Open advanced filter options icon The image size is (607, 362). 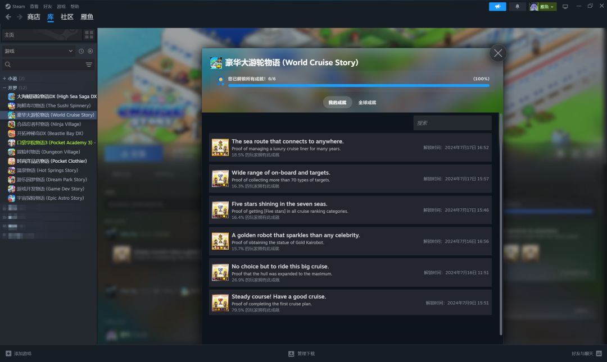pyautogui.click(x=89, y=65)
